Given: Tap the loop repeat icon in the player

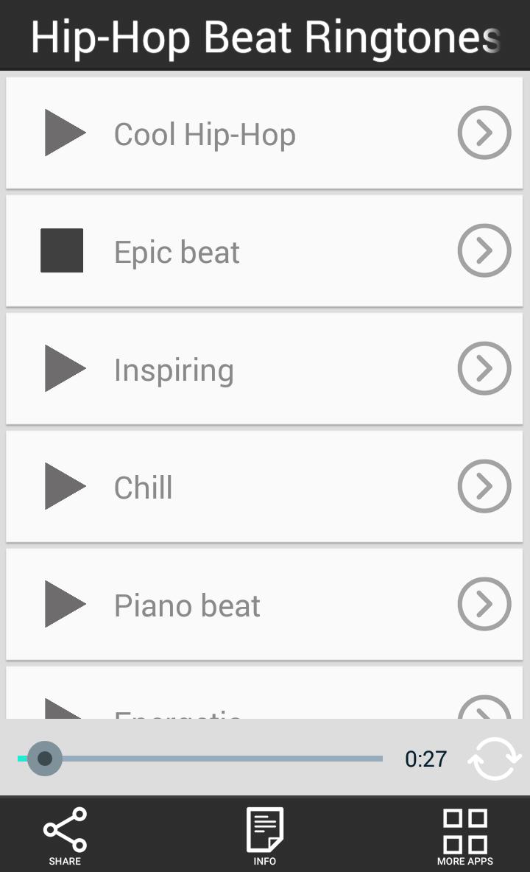Looking at the screenshot, I should pyautogui.click(x=495, y=758).
